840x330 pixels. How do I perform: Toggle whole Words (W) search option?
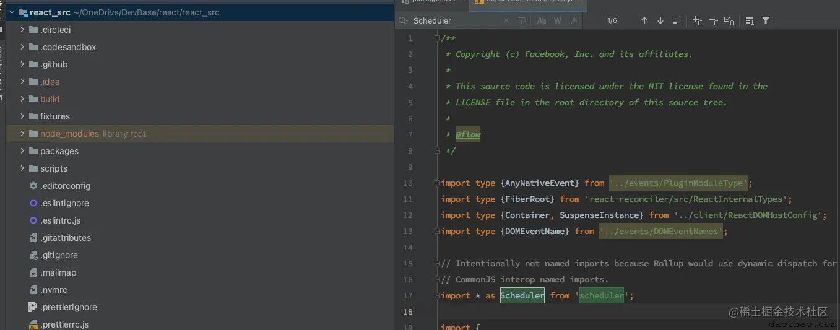pos(558,20)
